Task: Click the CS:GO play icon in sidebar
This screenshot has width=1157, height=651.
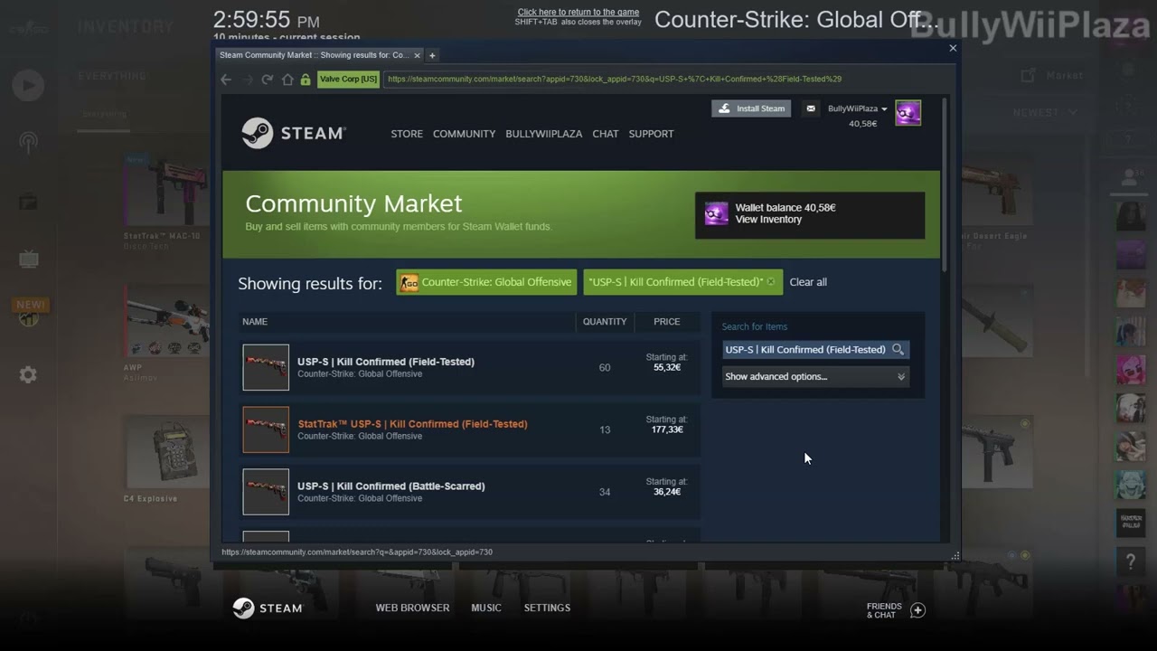Action: click(28, 85)
